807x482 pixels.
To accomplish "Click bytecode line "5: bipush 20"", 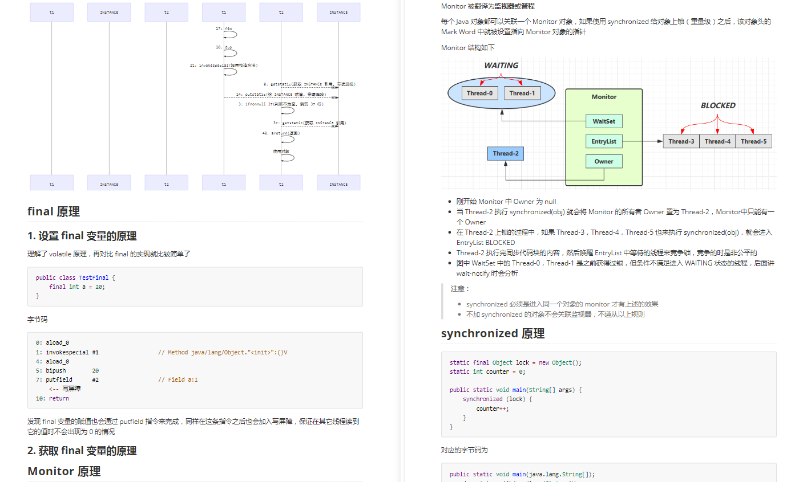I will click(x=67, y=370).
